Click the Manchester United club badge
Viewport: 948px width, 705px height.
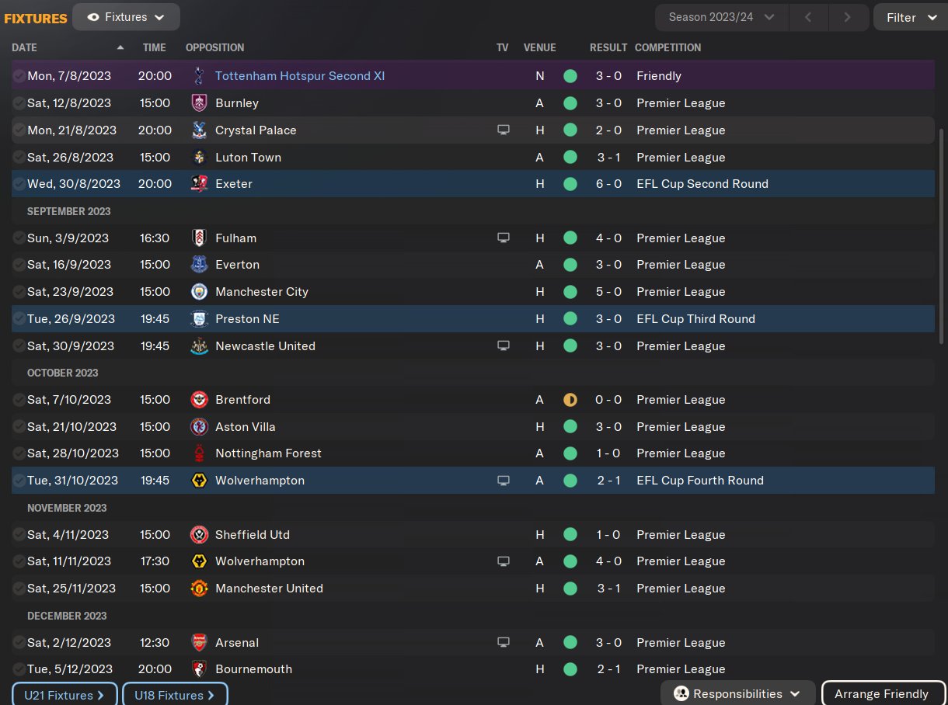199,589
